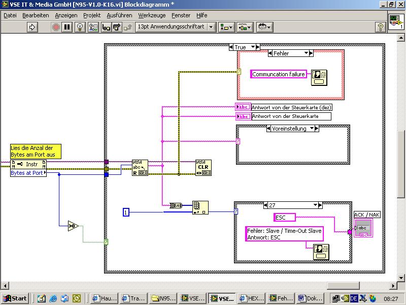The height and width of the screenshot is (305, 406).
Task: Open Internet Explorer quick launch icon
Action: pyautogui.click(x=53, y=298)
